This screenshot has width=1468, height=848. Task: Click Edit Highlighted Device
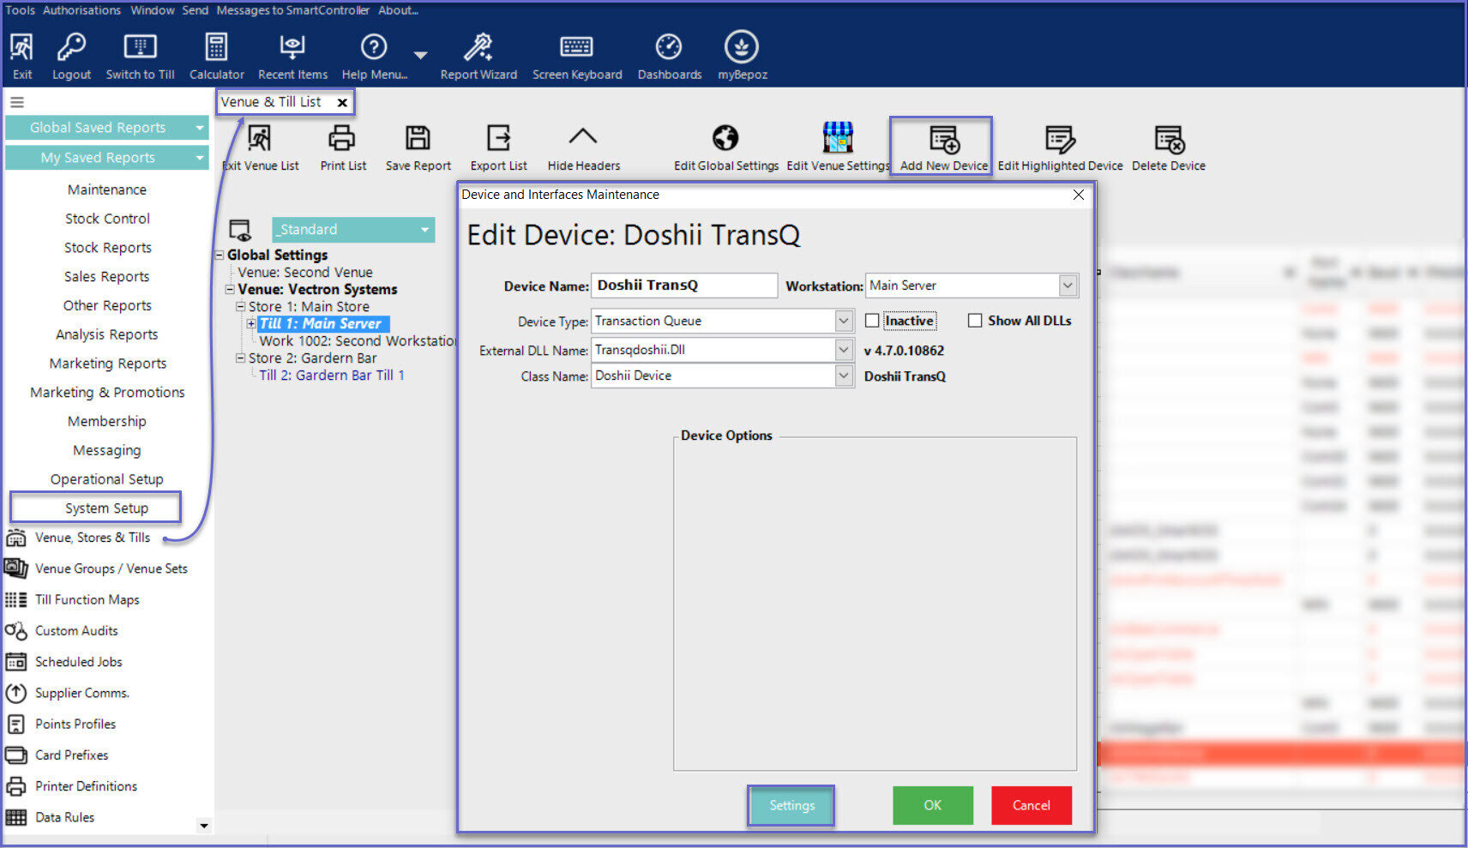1060,147
